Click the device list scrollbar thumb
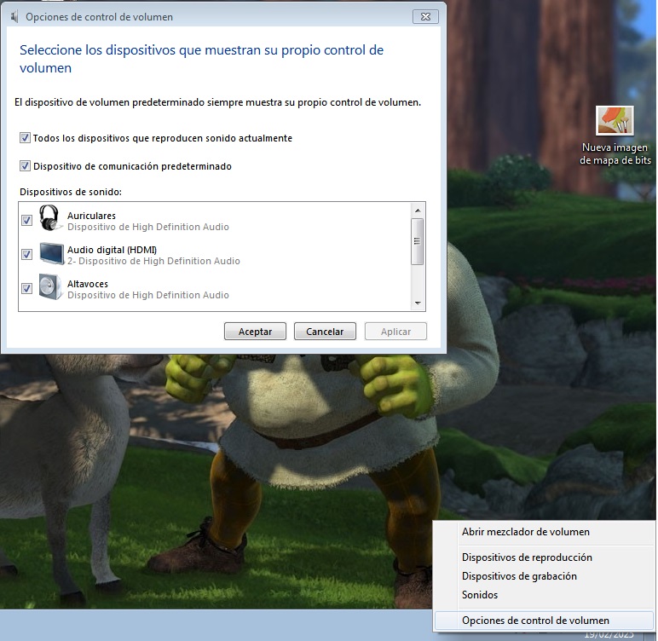658x641 pixels. (417, 241)
